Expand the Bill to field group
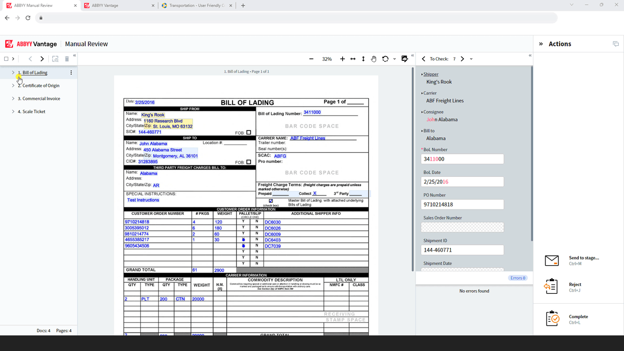This screenshot has height=351, width=624. [422, 131]
